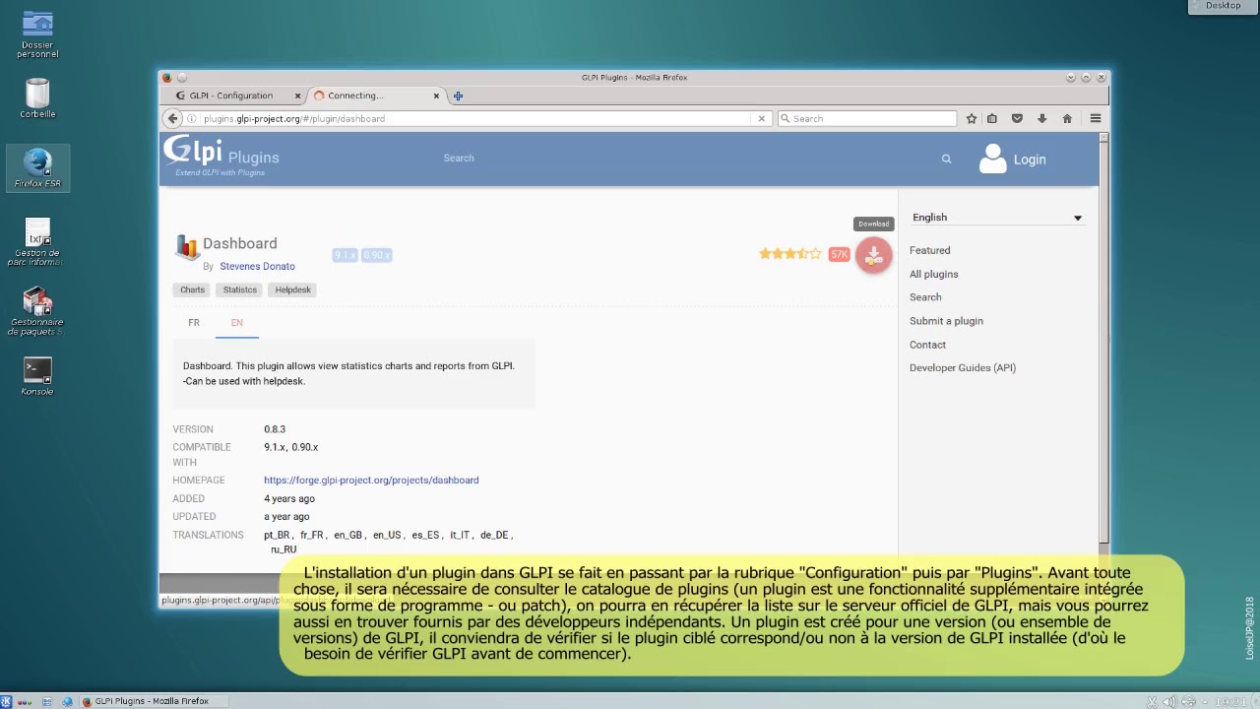Click the Statistcs tag
Viewport: 1260px width, 709px height.
240,290
